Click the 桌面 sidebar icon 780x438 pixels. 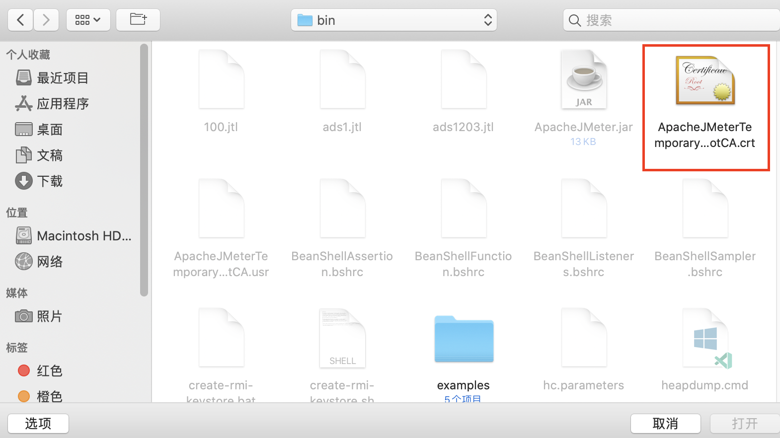[24, 129]
